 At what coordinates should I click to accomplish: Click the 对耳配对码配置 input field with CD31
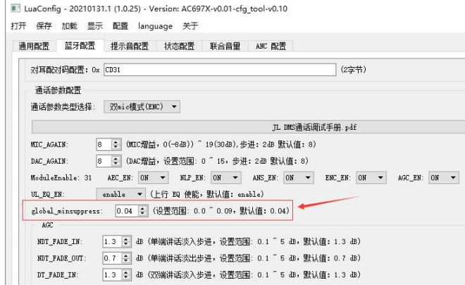click(220, 70)
